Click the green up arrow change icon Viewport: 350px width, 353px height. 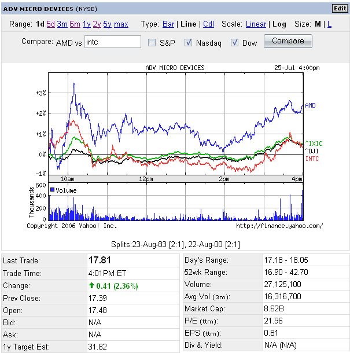pyautogui.click(x=91, y=285)
